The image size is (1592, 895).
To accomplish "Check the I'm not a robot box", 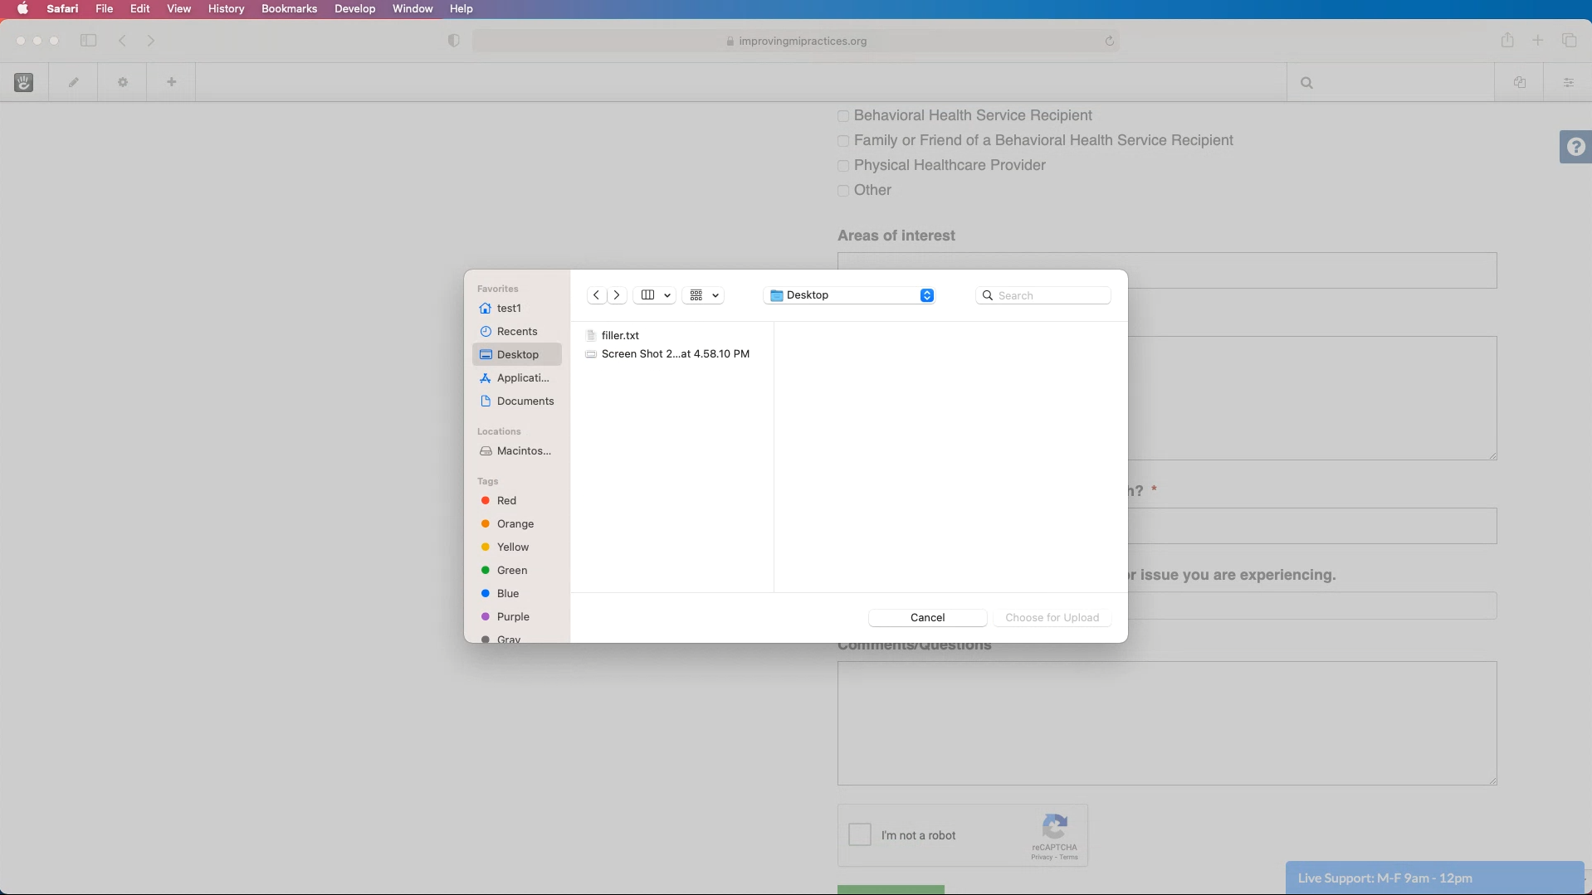I will pos(860,834).
